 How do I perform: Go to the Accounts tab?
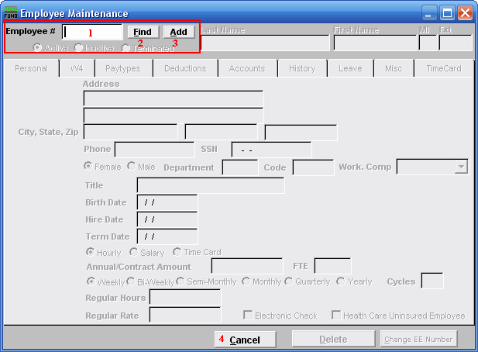[246, 68]
